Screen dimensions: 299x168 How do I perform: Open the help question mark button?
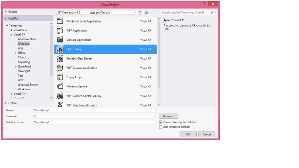(204, 4)
